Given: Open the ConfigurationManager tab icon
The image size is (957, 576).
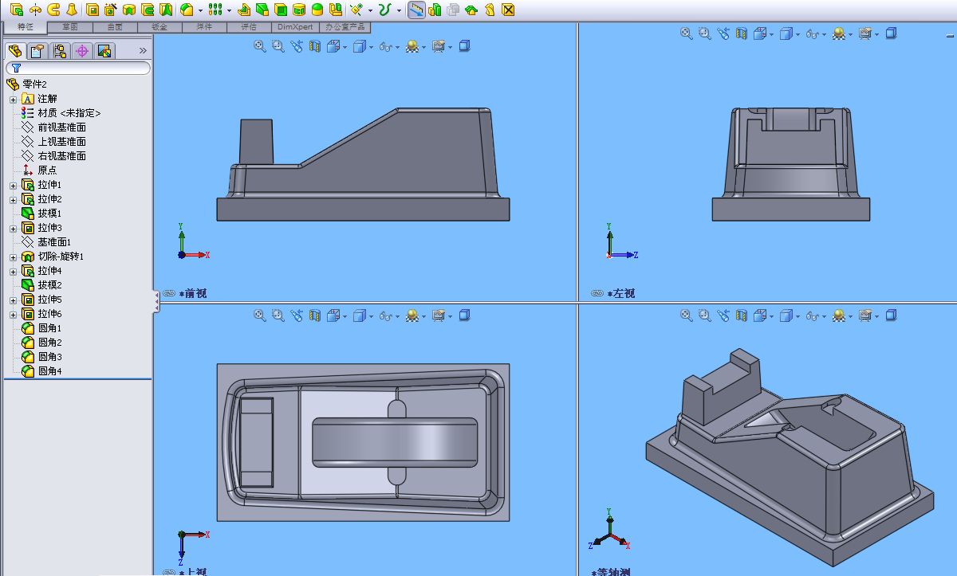Looking at the screenshot, I should 59,52.
